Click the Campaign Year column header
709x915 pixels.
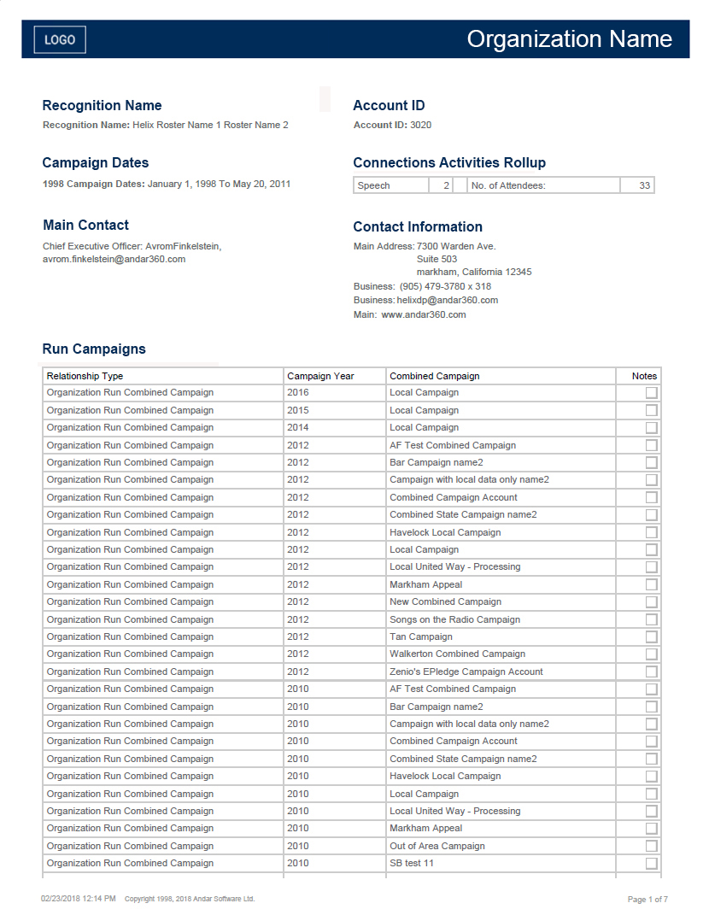point(320,376)
